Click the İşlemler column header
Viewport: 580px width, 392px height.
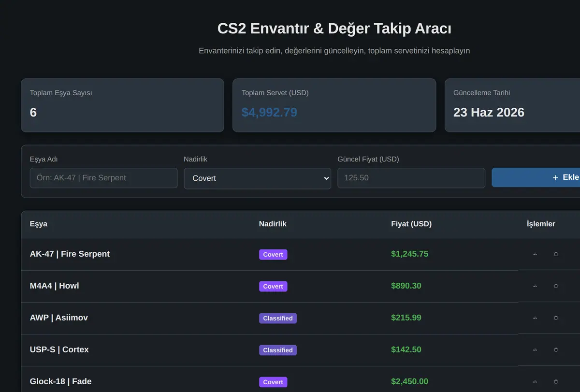pos(541,224)
